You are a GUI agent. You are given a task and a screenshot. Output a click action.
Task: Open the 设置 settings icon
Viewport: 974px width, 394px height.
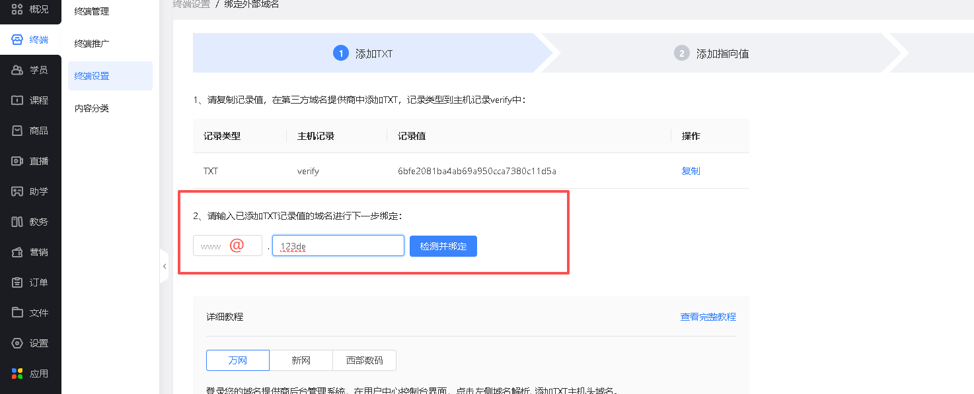click(18, 343)
